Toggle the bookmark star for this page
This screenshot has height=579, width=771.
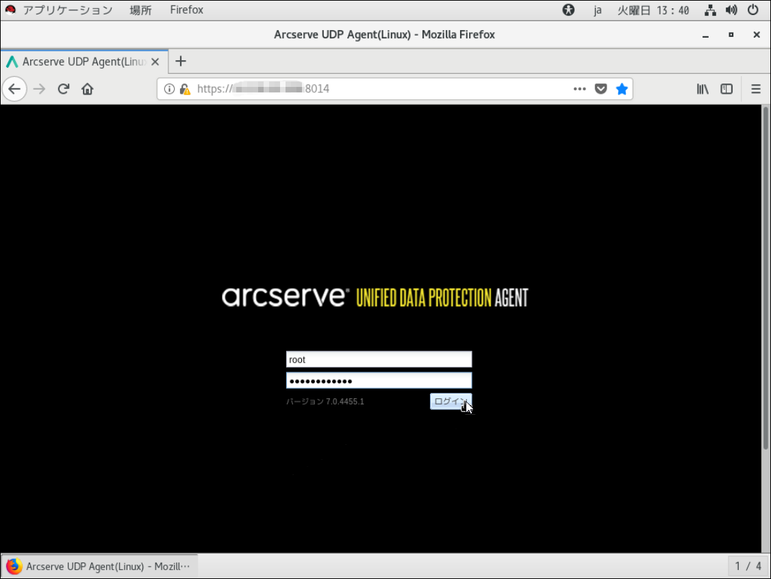point(622,89)
